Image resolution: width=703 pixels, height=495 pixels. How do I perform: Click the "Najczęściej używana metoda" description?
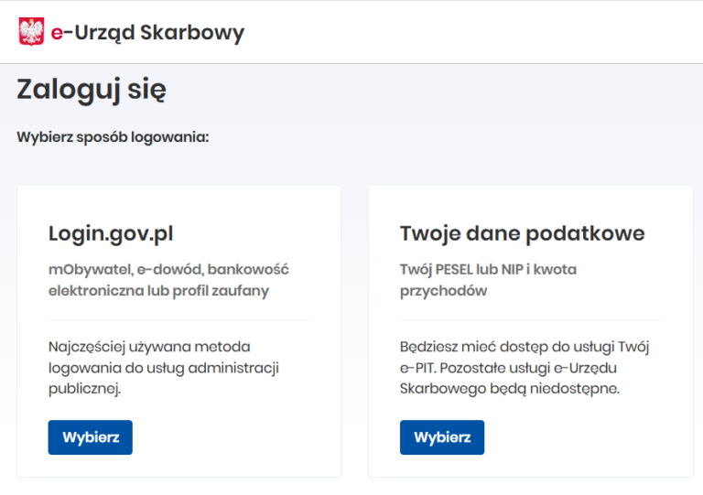[149, 347]
